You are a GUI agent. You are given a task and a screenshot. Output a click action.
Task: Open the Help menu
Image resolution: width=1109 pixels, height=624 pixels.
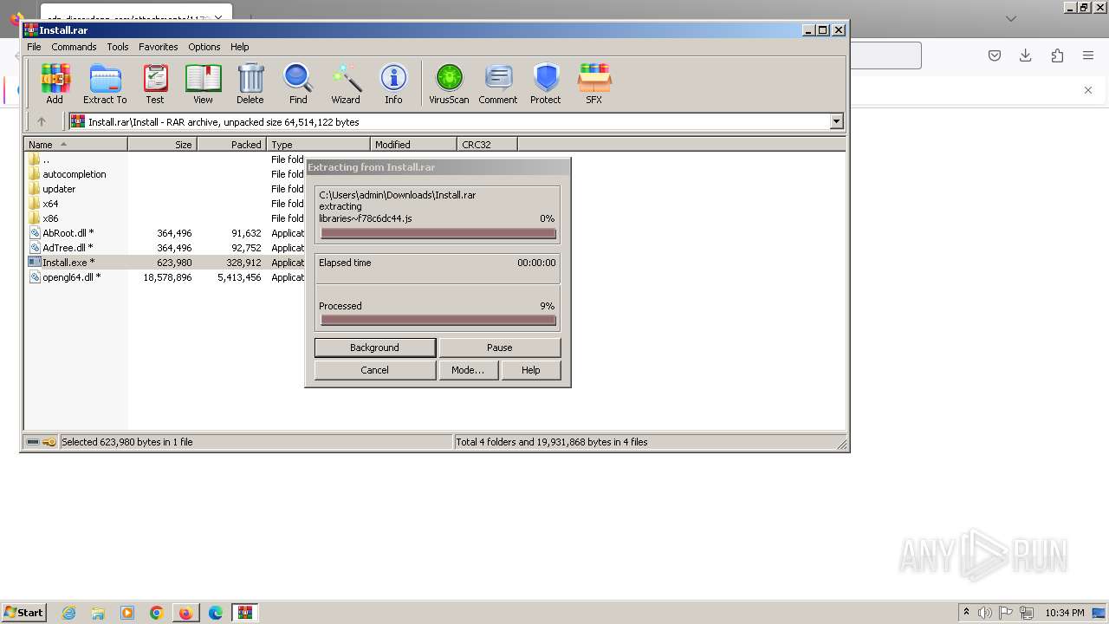coord(240,47)
